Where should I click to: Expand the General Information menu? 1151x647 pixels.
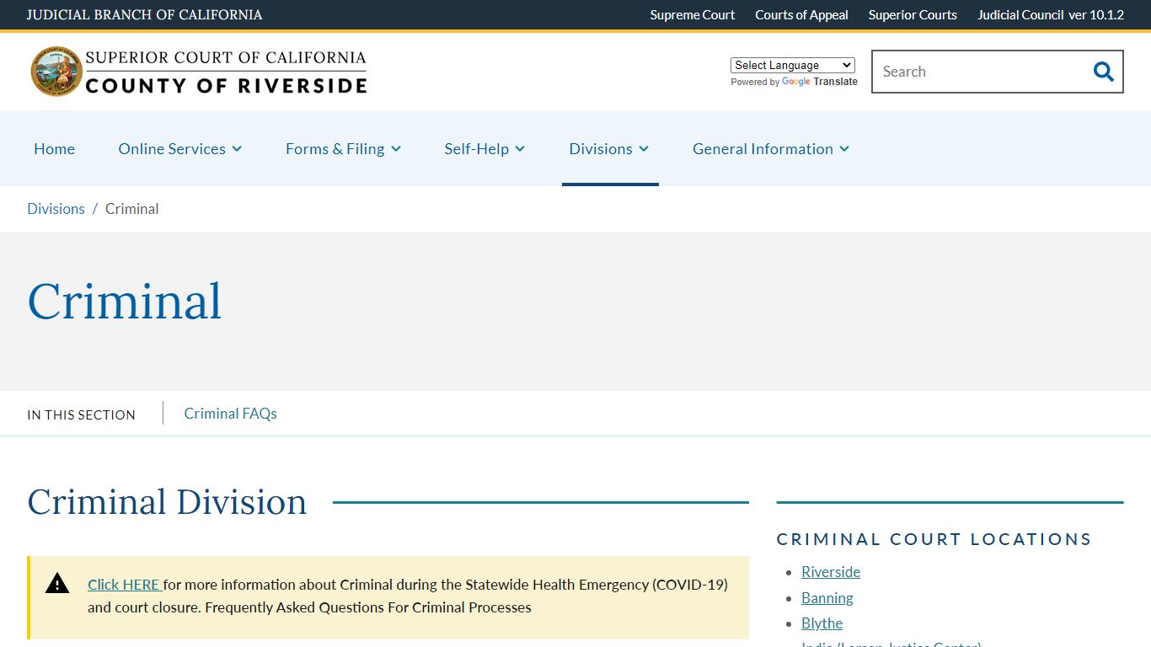[x=771, y=148]
